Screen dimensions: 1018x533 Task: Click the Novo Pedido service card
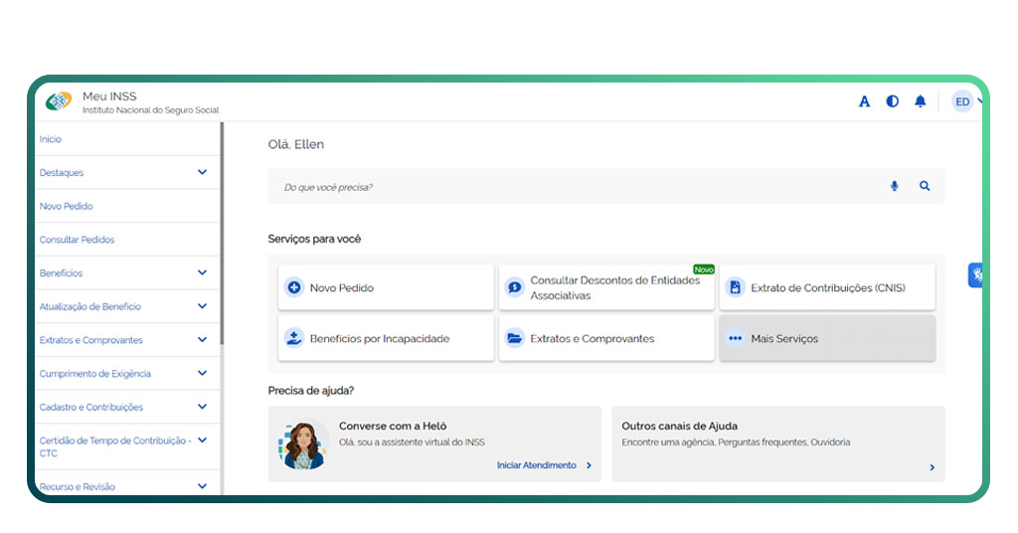(x=386, y=287)
